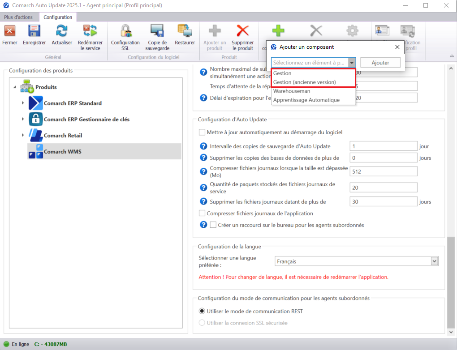Click help icon for Supprimer les fichiers journaux
The width and height of the screenshot is (457, 350).
[x=203, y=201]
